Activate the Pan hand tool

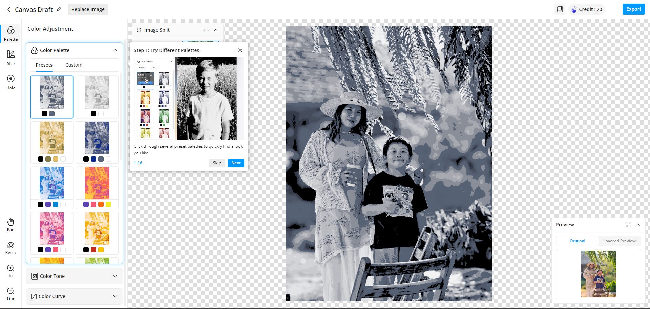point(11,225)
